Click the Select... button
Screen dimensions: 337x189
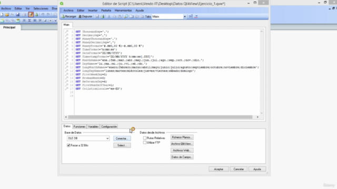(122, 145)
